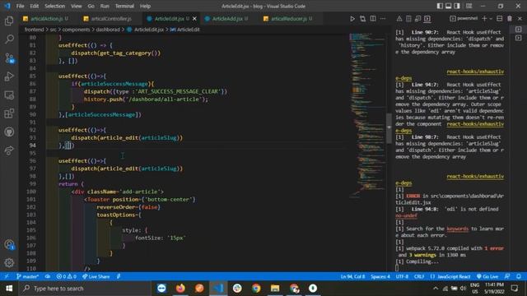Run the code with play icon
The height and width of the screenshot is (296, 527).
click(x=352, y=19)
